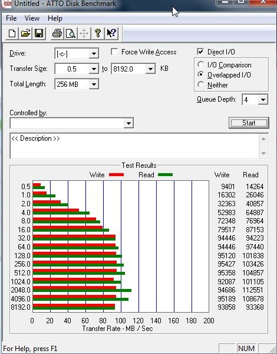
Task: Click the ATTO app icon in title bar
Action: (x=6, y=4)
